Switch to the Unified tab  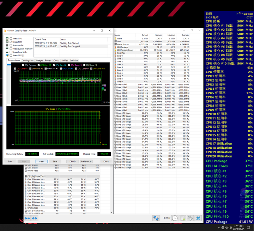[x=65, y=60]
